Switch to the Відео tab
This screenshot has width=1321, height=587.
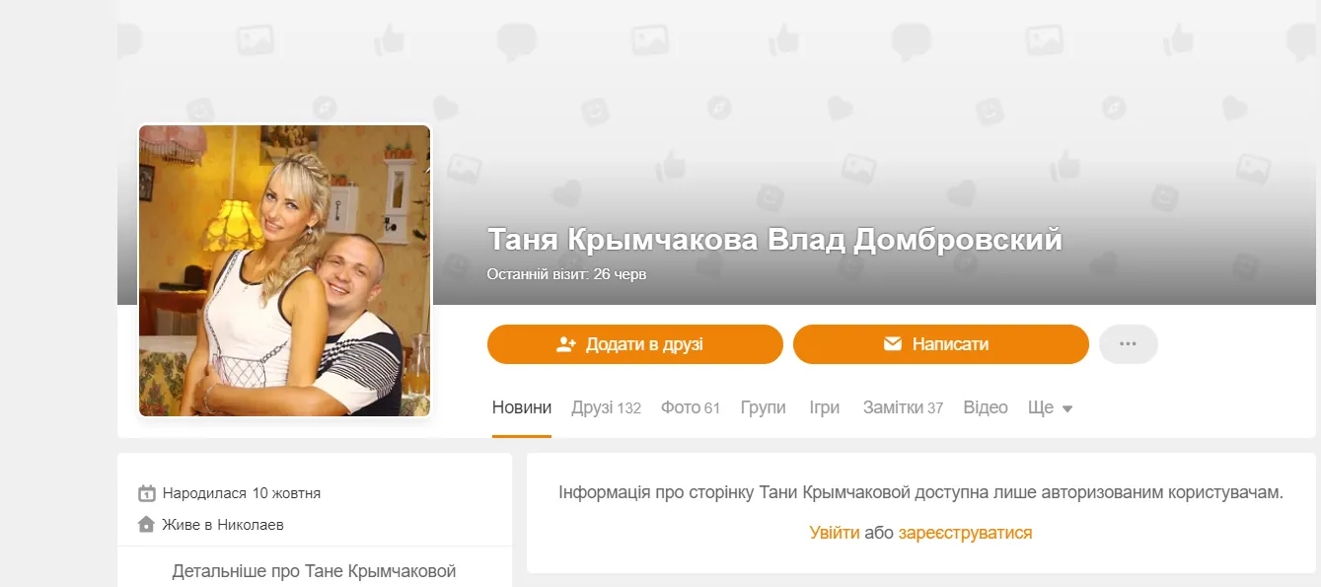[986, 407]
